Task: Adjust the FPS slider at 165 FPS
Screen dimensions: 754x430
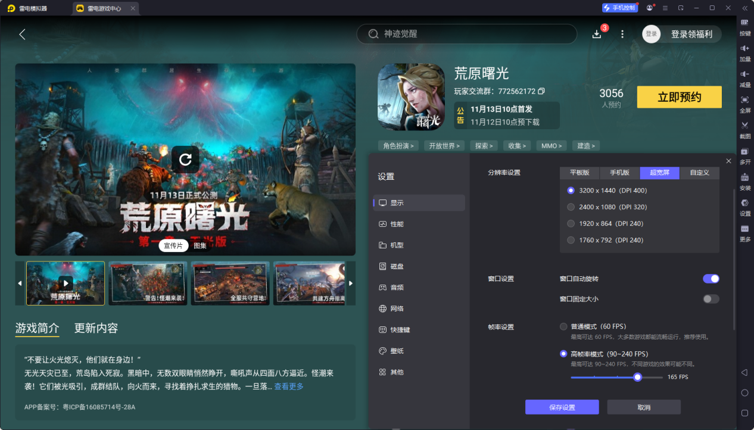Action: click(x=637, y=377)
